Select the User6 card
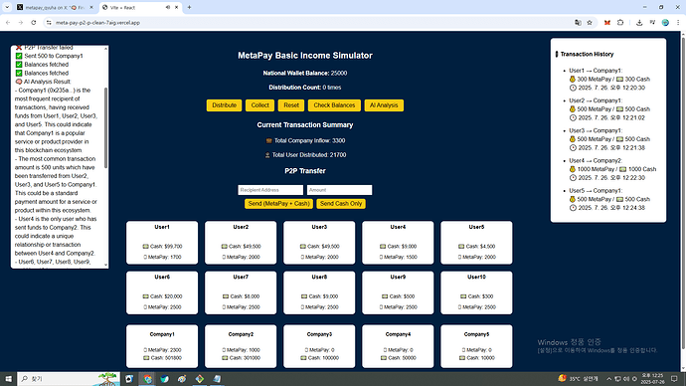This screenshot has width=686, height=386. (162, 292)
